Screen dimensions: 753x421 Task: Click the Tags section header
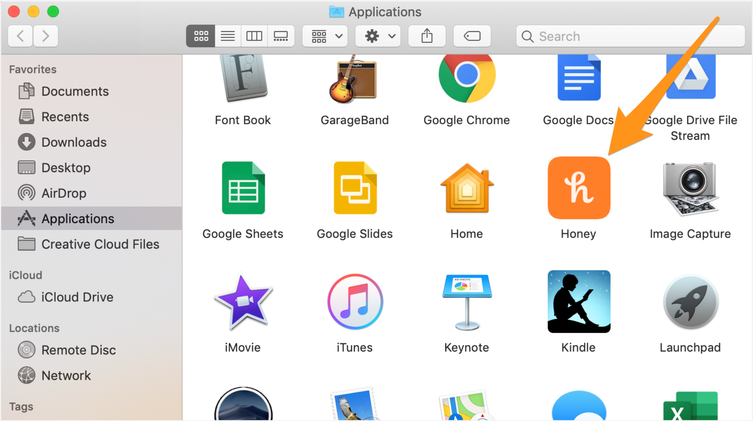tap(21, 407)
